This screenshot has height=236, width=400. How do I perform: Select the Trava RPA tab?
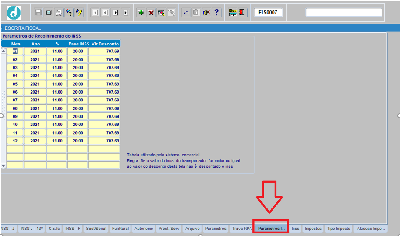coord(242,229)
